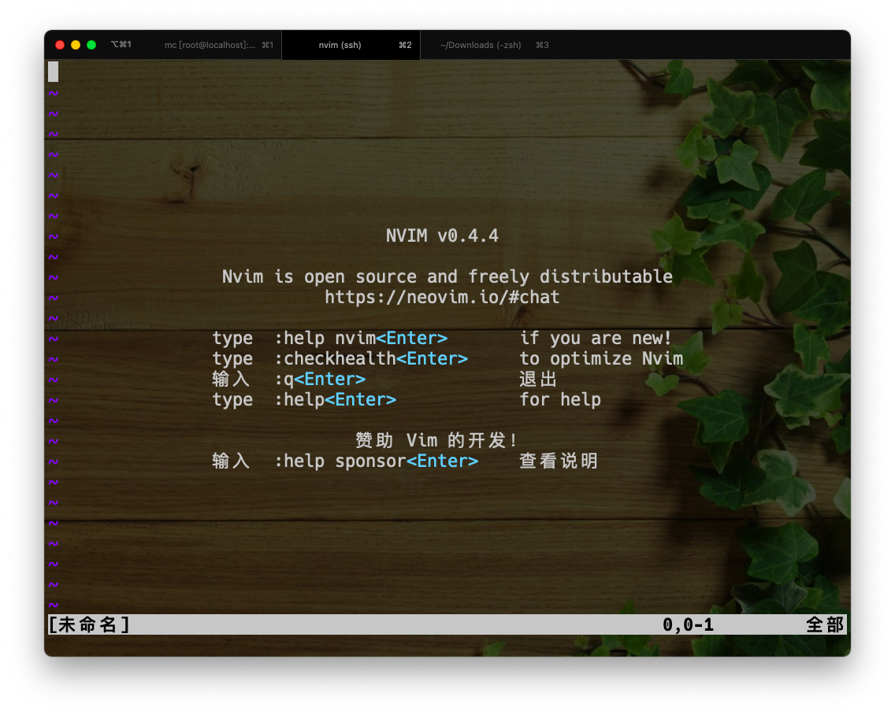The height and width of the screenshot is (715, 895).
Task: Click the ':help sponsor<Enter>' command text
Action: 376,461
